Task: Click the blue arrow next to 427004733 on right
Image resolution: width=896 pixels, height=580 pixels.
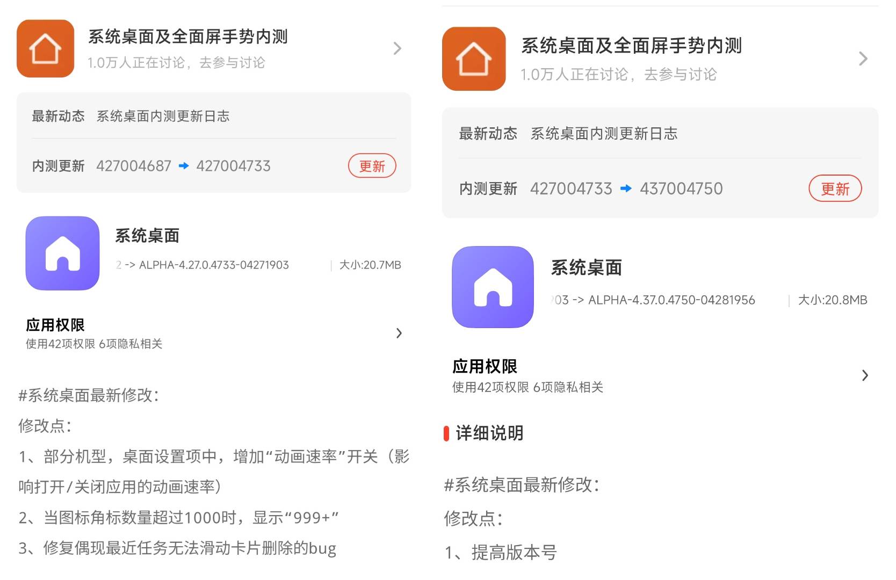Action: [625, 189]
